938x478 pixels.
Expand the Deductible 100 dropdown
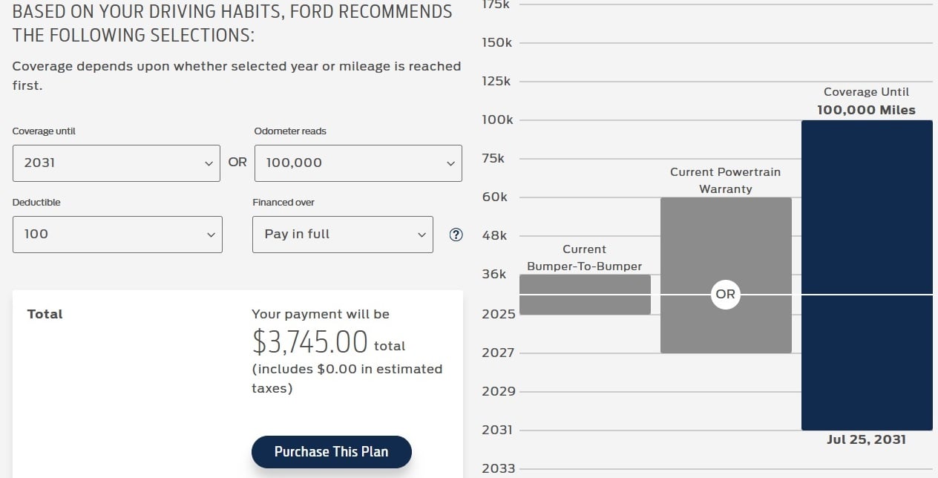[117, 235]
